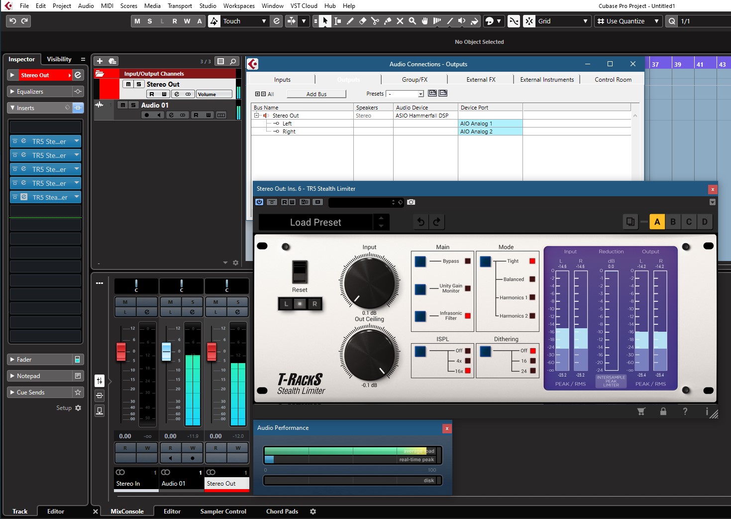Expand the Notepad inspector section
This screenshot has width=731, height=519.
tap(40, 376)
